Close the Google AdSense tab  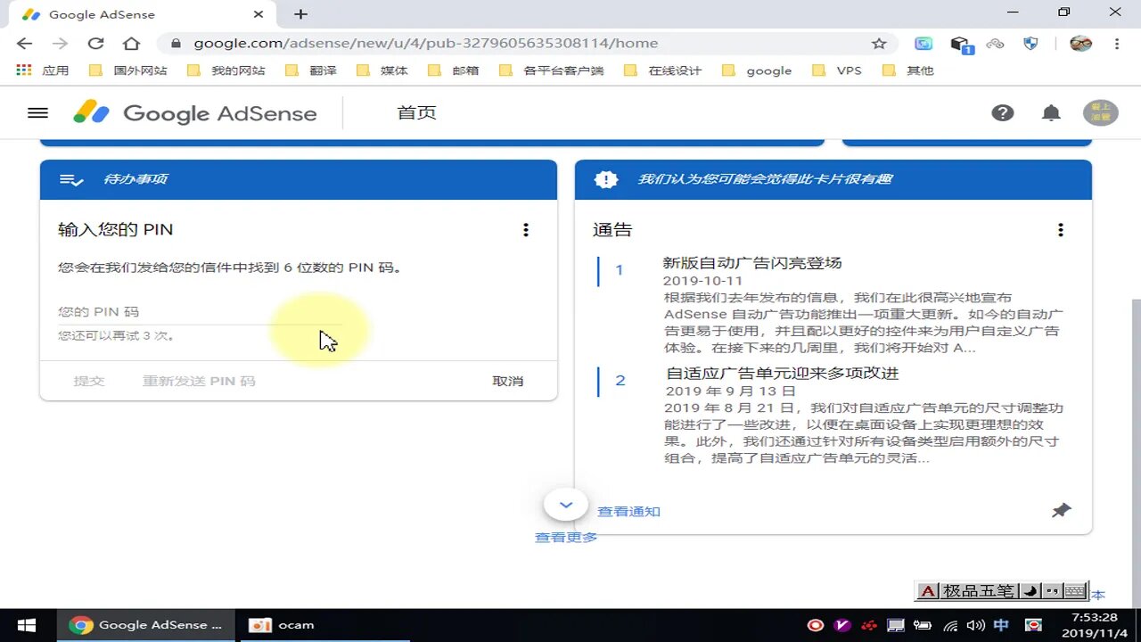(259, 14)
